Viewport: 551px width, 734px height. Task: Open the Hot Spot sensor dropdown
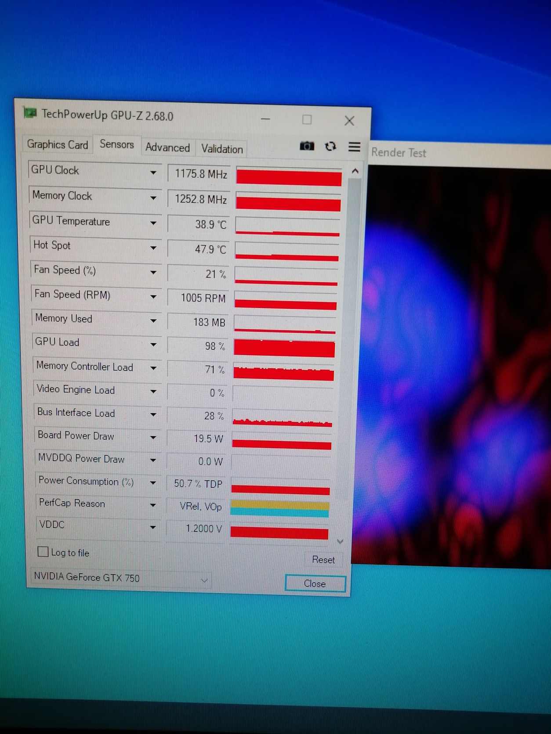click(153, 248)
